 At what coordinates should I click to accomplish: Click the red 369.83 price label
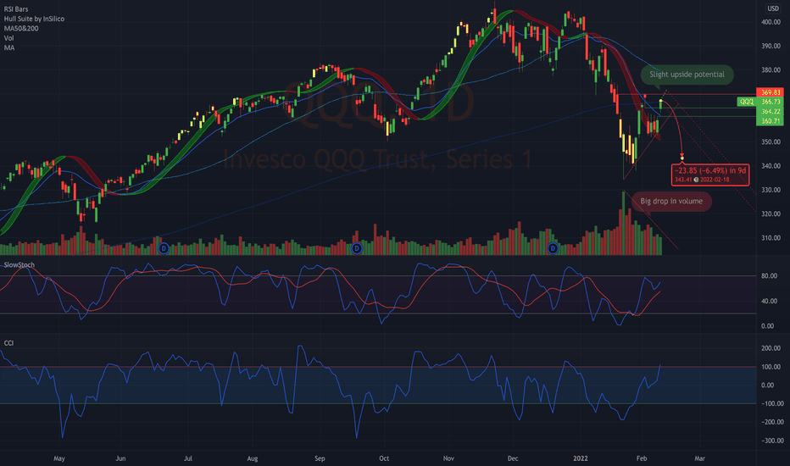[771, 92]
